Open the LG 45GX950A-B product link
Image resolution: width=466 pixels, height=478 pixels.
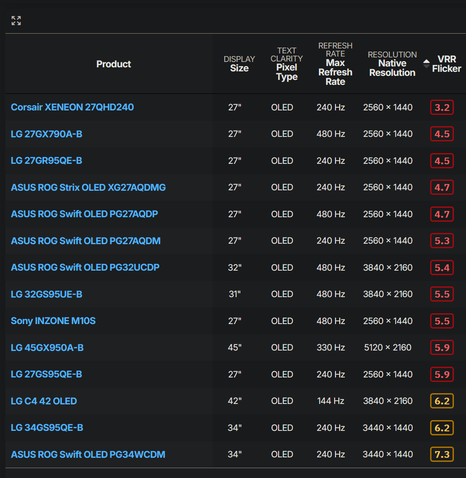click(47, 347)
